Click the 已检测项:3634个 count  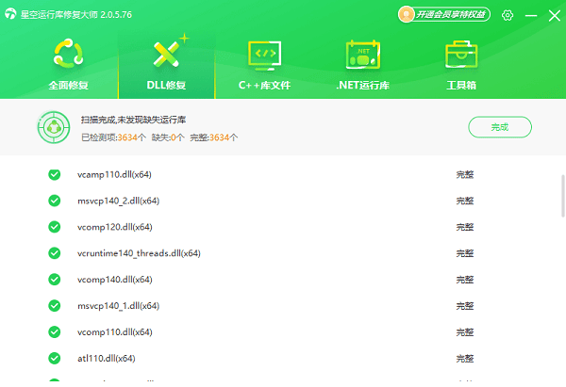113,137
